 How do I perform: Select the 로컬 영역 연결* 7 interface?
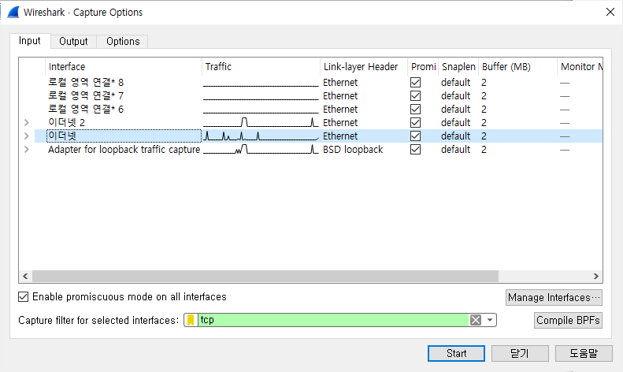click(86, 96)
